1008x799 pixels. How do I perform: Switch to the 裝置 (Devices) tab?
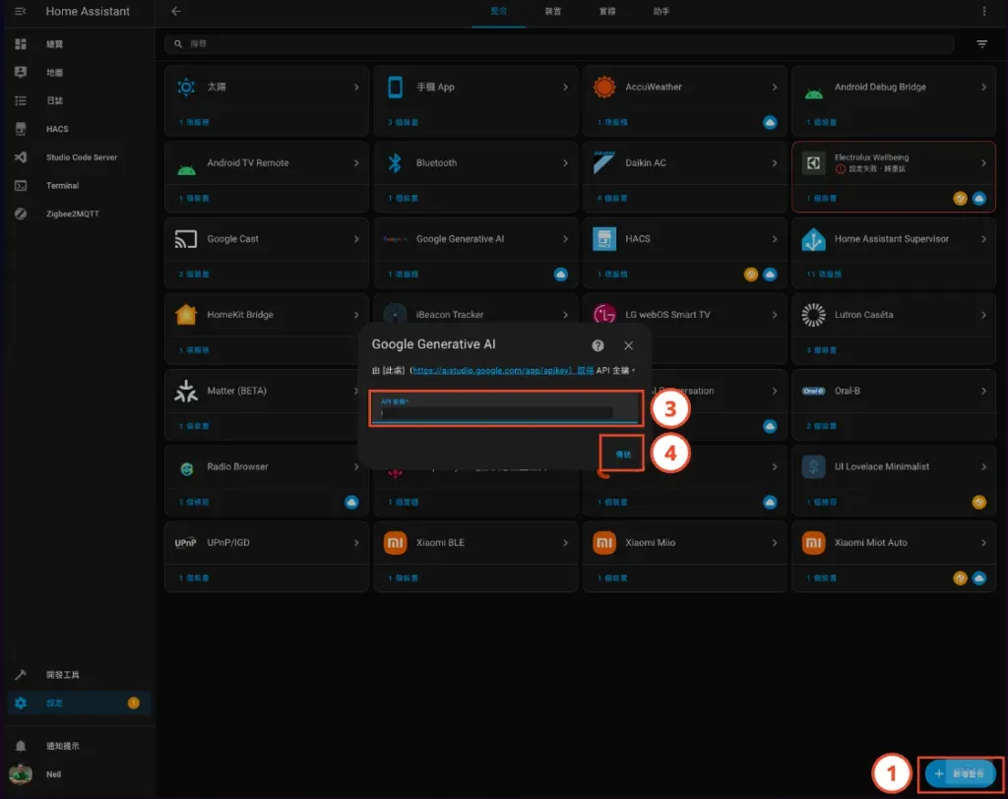(553, 11)
